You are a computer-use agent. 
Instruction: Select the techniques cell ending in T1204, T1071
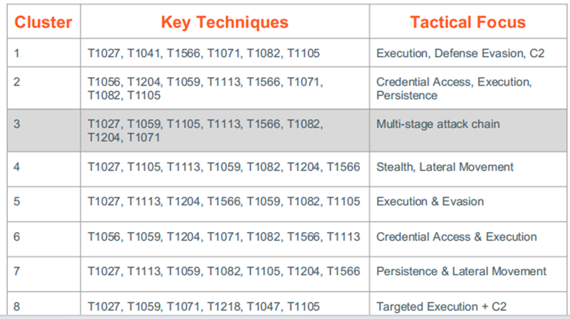(x=205, y=130)
